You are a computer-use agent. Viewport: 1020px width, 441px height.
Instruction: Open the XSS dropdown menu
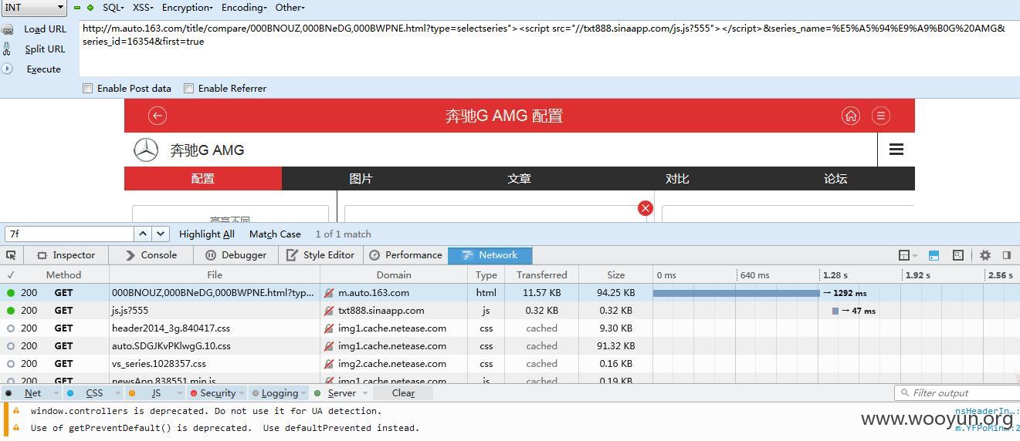[143, 8]
